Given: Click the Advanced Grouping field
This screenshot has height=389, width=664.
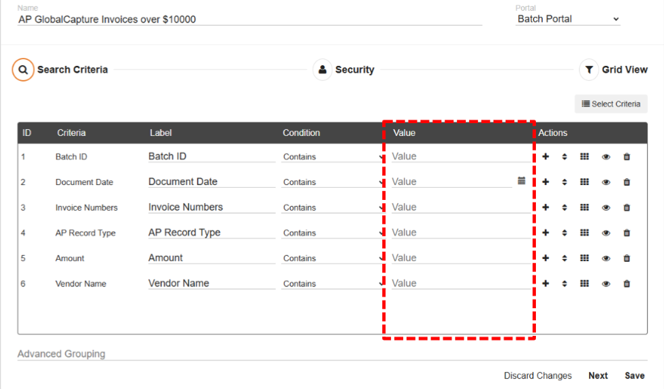Looking at the screenshot, I should tap(332, 354).
